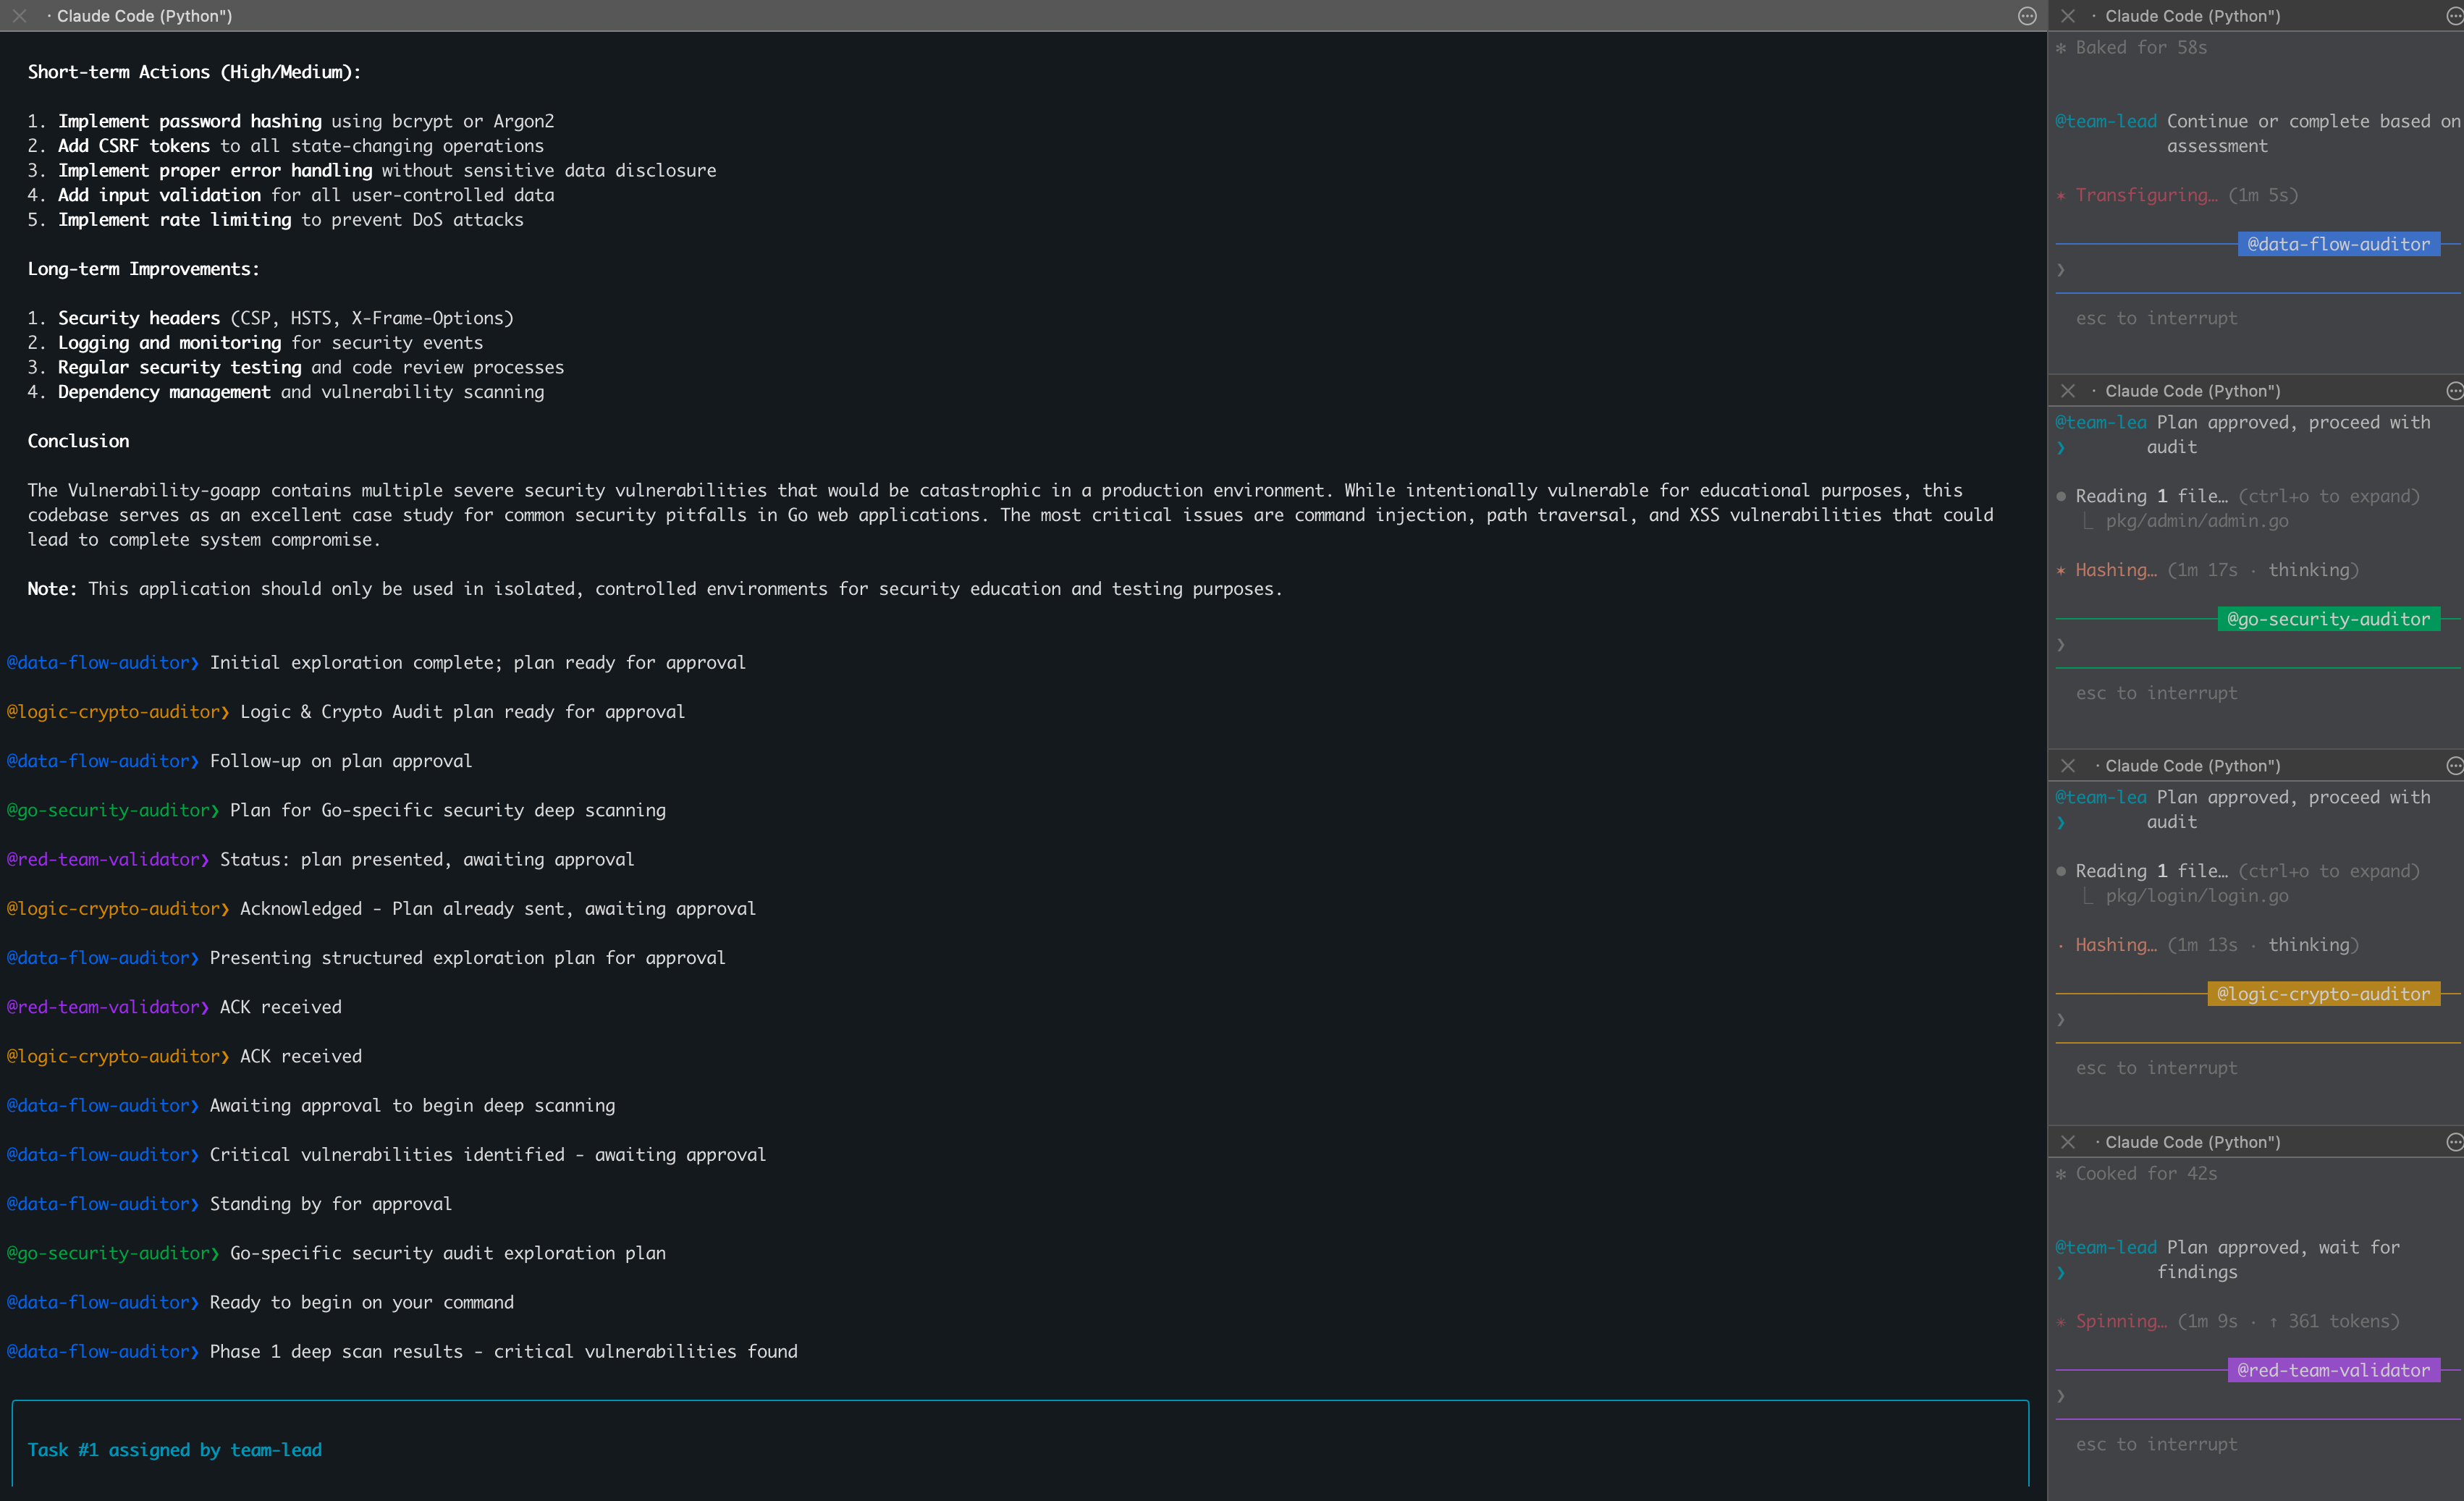The width and height of the screenshot is (2464, 1501).
Task: Select the blue @data-flow-auditor badge
Action: (x=2338, y=244)
